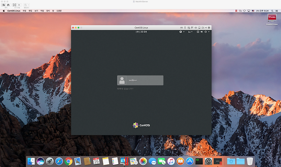Screen dimensions: 281x167
Task: Open Spotlight search magnifier in menu bar
Action: coord(272,11)
